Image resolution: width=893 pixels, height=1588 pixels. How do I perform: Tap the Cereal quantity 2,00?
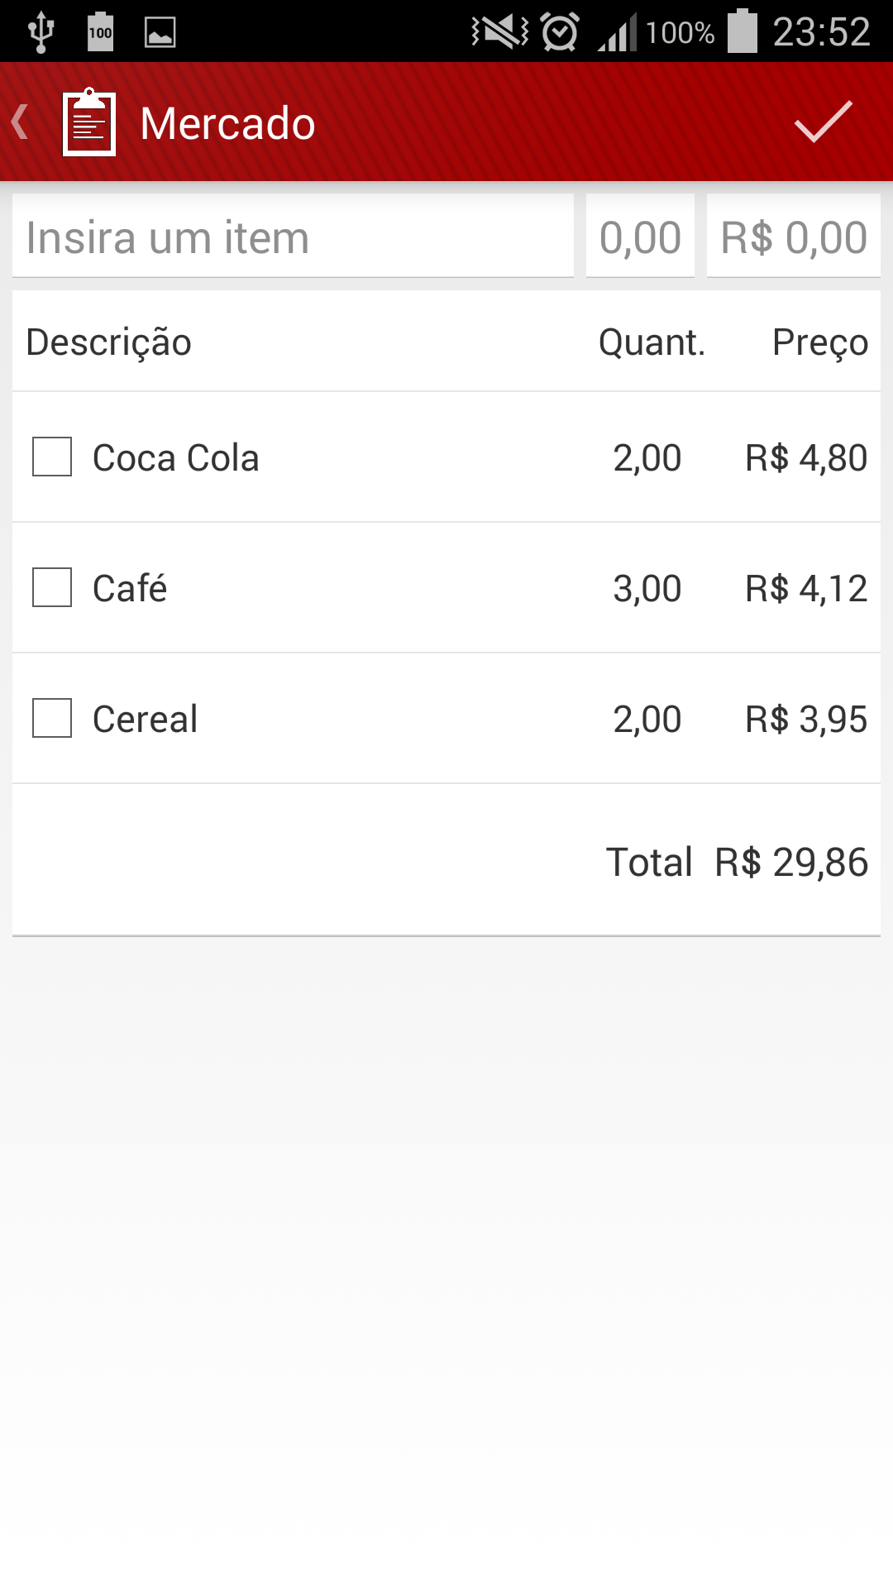pos(647,719)
